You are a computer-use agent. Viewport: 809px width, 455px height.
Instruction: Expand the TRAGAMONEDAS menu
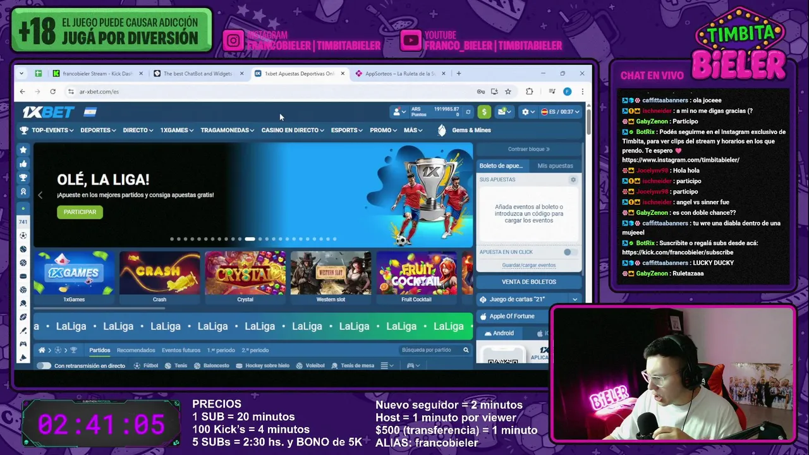click(x=228, y=130)
